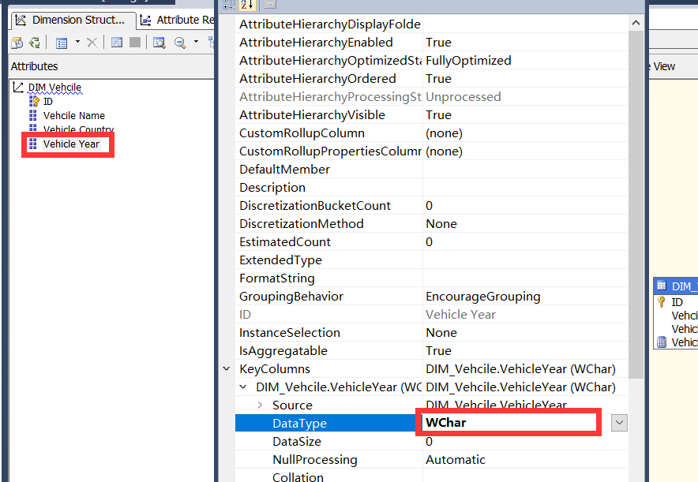The width and height of the screenshot is (698, 482).
Task: Click the DataSize value 0
Action: tap(429, 442)
